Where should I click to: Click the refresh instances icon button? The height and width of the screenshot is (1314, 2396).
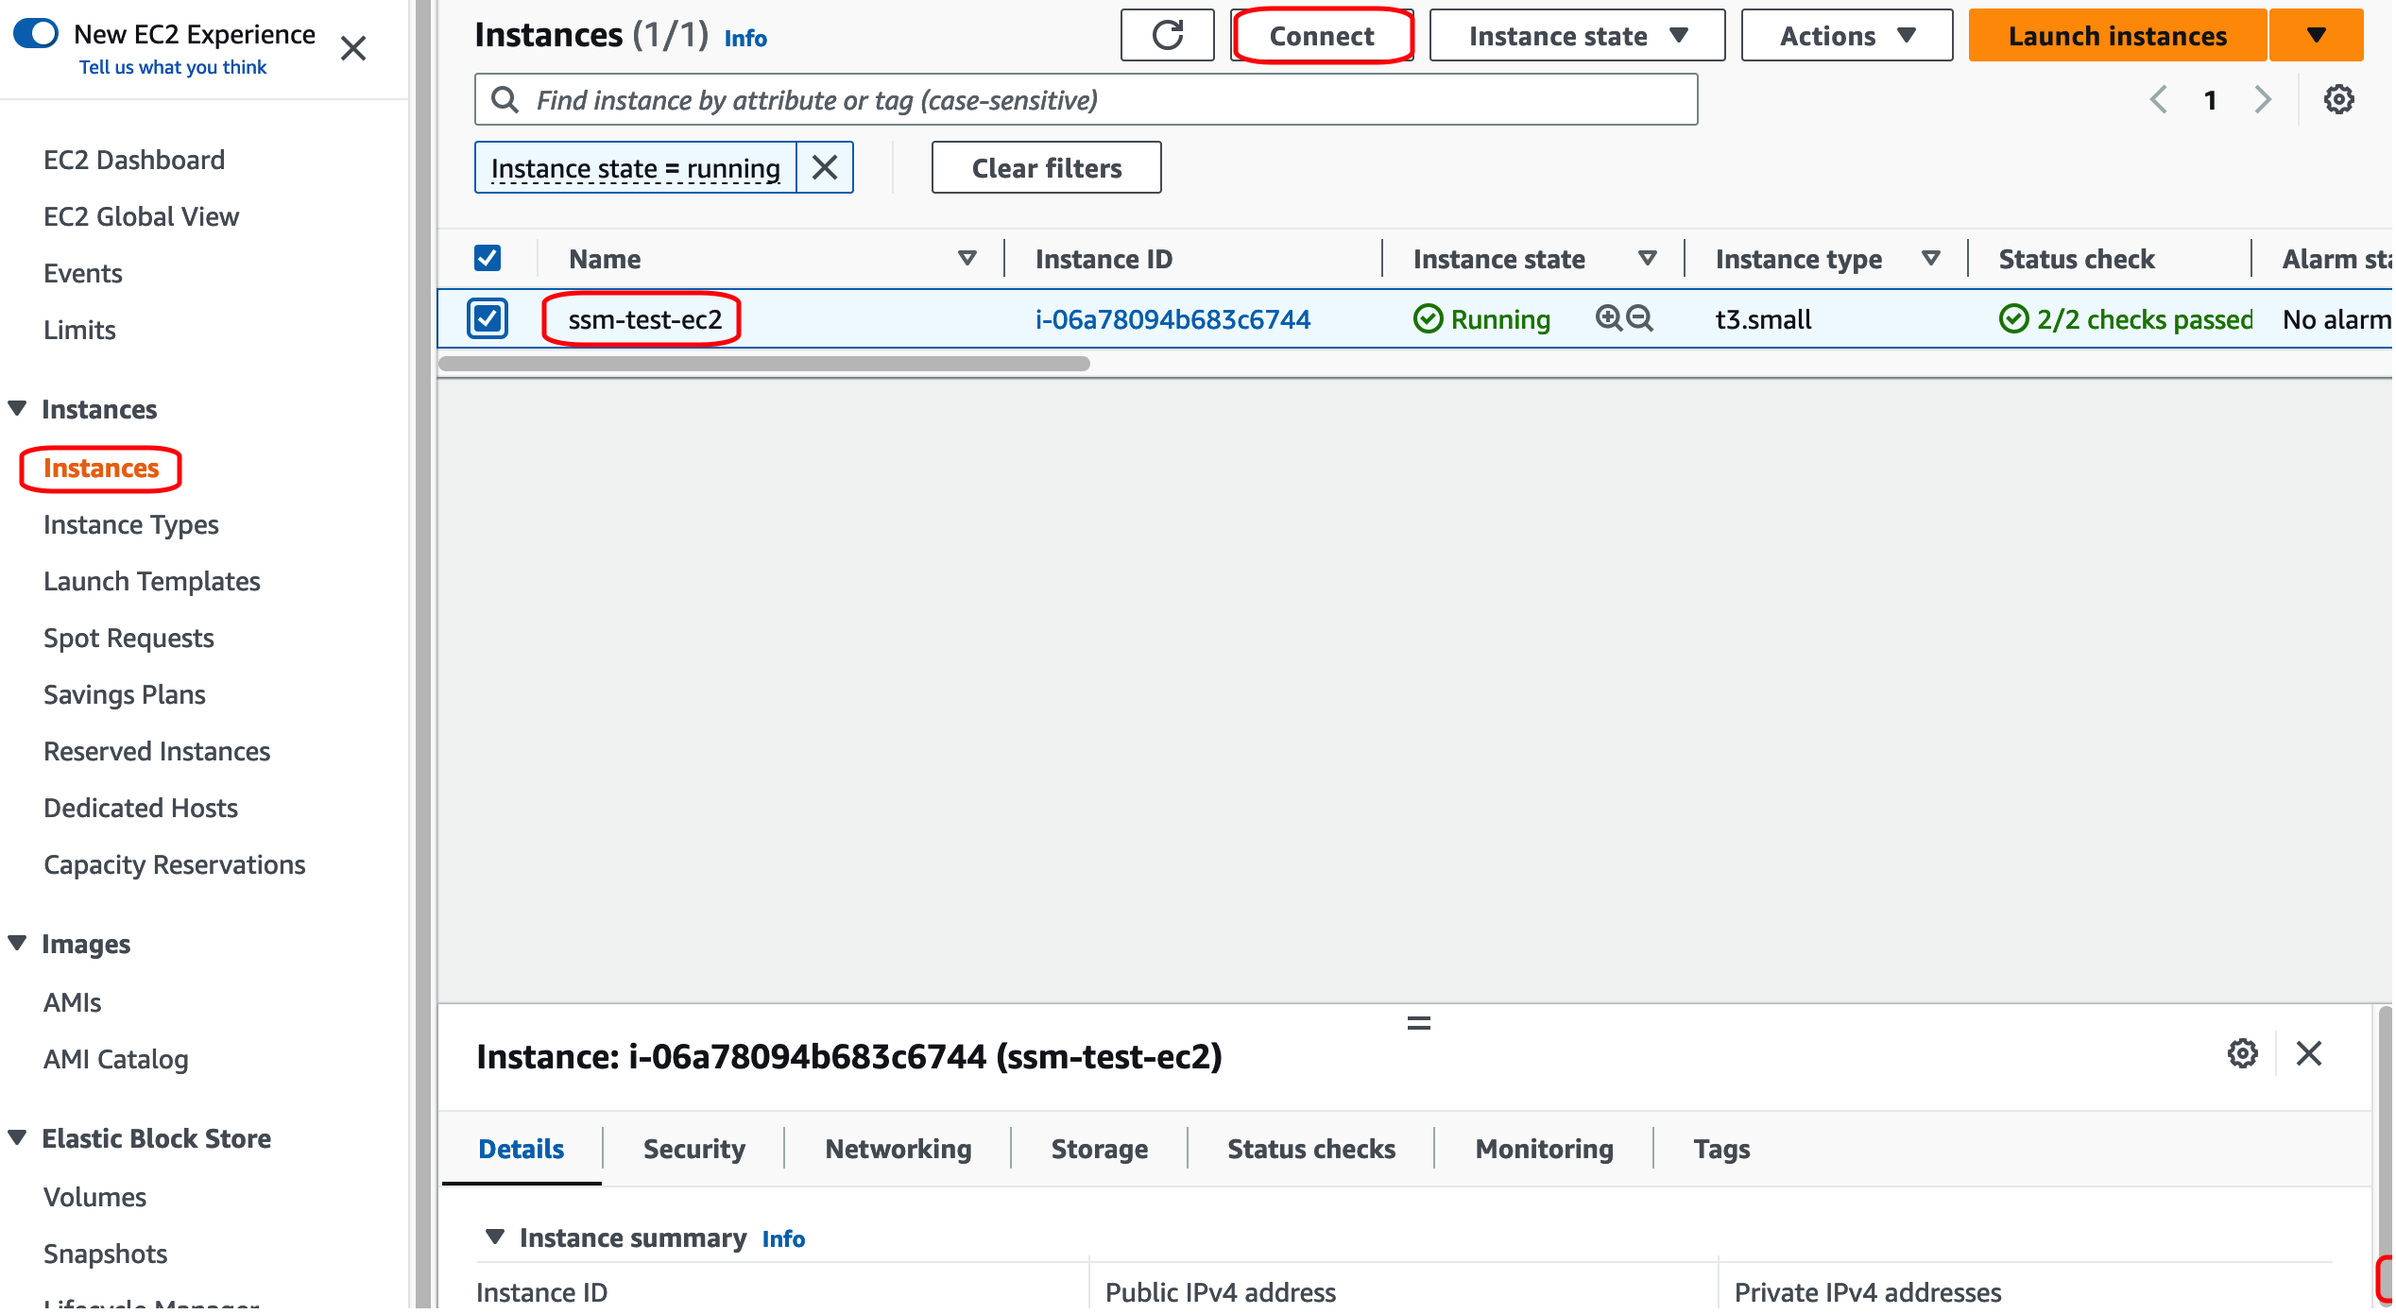coord(1167,36)
